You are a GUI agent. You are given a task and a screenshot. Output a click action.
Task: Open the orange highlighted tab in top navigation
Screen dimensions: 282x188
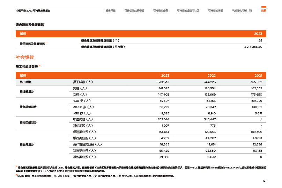point(264,11)
